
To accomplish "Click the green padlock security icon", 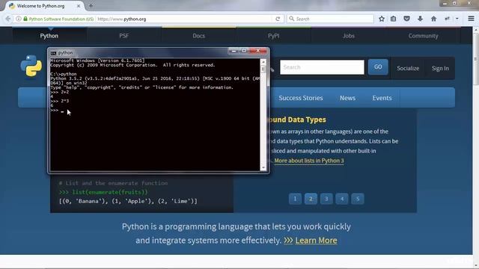I will pyautogui.click(x=25, y=19).
